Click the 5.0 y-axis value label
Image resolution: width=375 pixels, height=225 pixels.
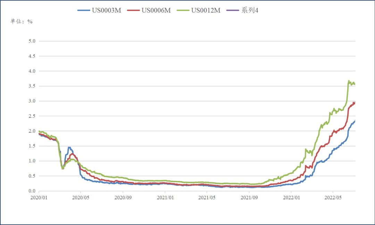coord(32,41)
